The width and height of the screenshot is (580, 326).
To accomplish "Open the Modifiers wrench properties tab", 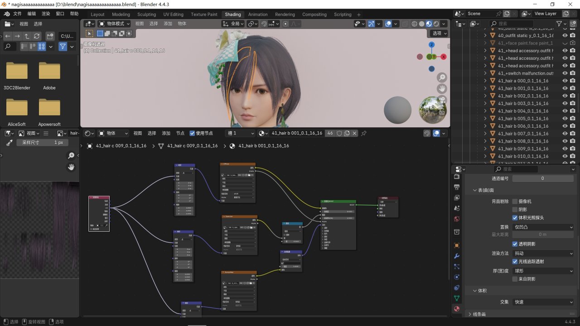I will tap(457, 256).
